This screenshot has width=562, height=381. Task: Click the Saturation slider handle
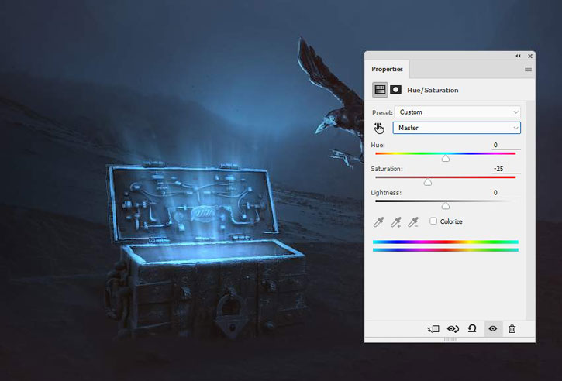[428, 182]
